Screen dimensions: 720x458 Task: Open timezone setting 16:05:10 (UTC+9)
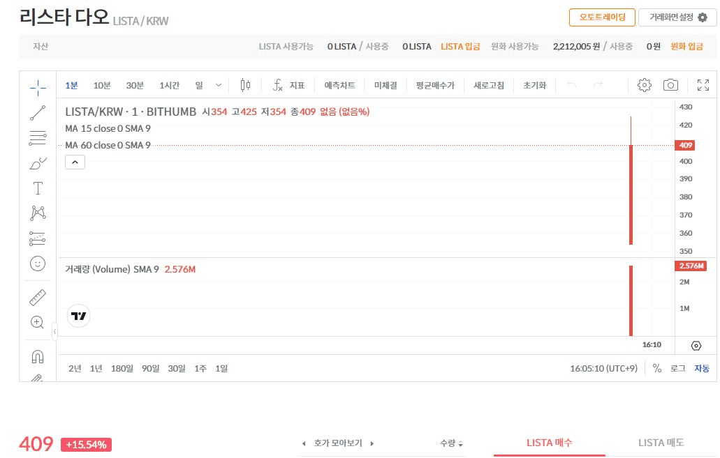(604, 369)
